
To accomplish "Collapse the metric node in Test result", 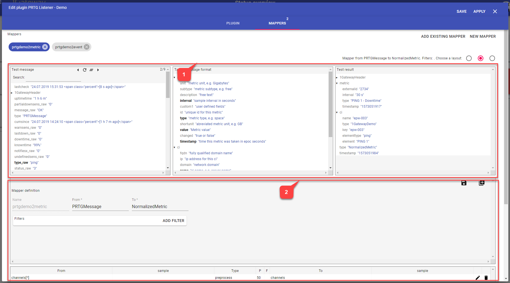I will [x=337, y=83].
